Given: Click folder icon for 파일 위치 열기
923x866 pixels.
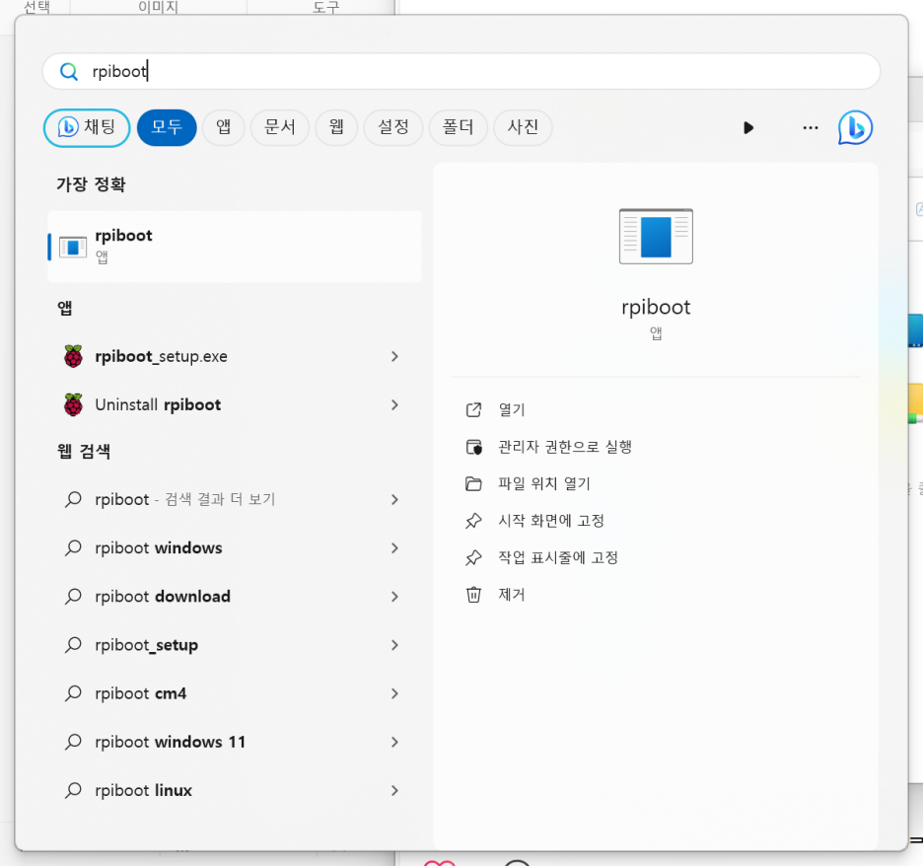Looking at the screenshot, I should (x=474, y=484).
